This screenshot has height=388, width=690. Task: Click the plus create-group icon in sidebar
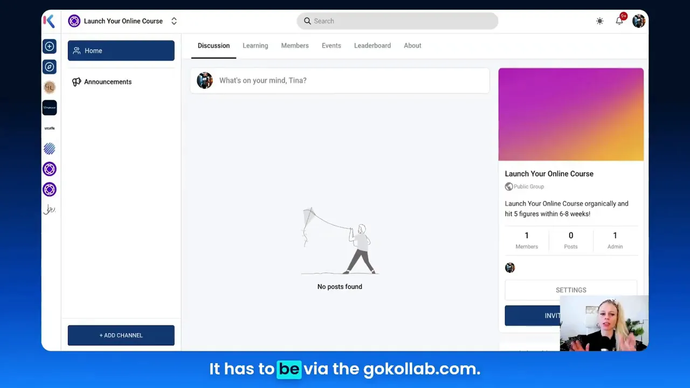pyautogui.click(x=50, y=46)
